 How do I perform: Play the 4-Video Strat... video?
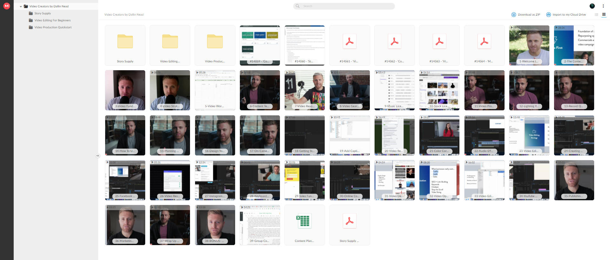coord(170,90)
